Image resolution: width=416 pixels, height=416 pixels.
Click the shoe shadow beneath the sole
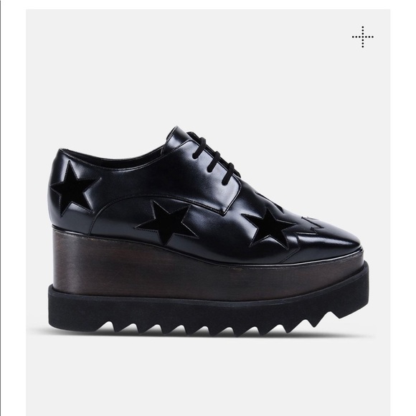click(207, 334)
